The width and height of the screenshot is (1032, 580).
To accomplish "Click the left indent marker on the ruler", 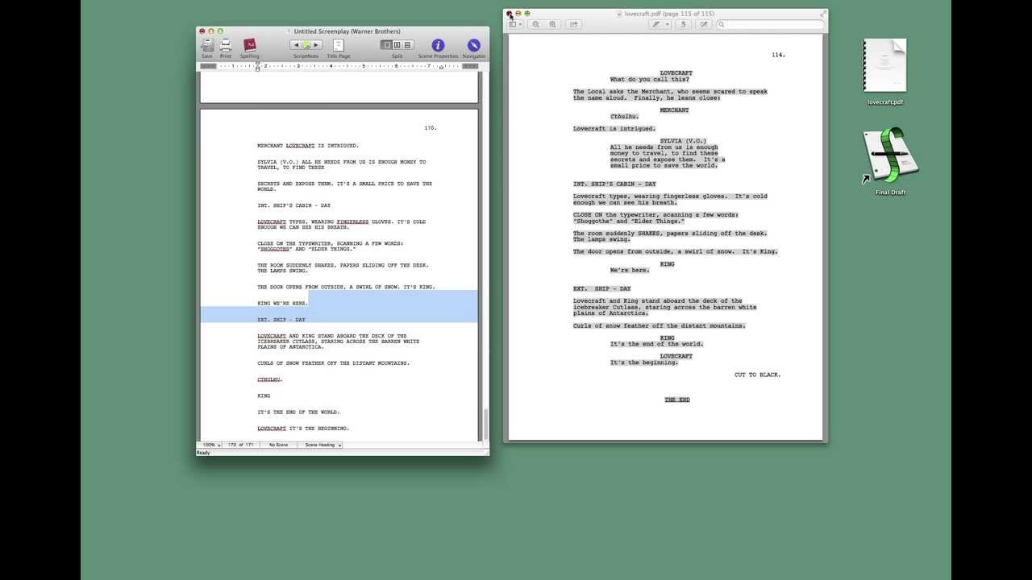I will click(x=258, y=68).
